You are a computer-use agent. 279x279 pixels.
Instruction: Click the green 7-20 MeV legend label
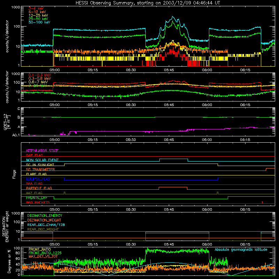pos(38,85)
